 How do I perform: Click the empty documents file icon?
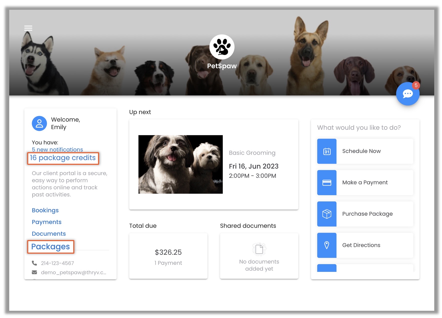click(259, 249)
